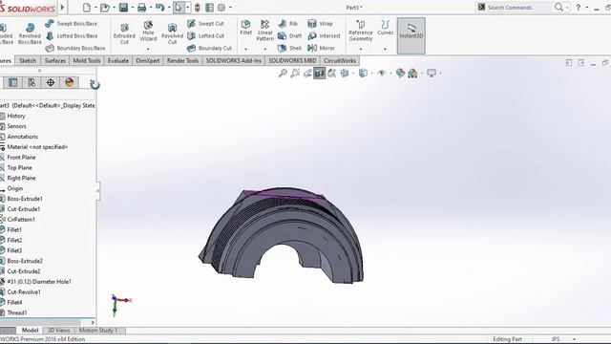Open the SOLIDWORKS Add-Ins tab
The width and height of the screenshot is (611, 344).
click(233, 61)
